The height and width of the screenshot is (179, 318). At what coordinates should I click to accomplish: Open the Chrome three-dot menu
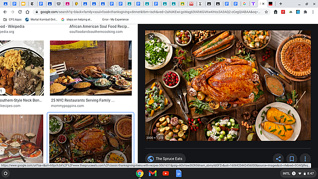click(313, 12)
